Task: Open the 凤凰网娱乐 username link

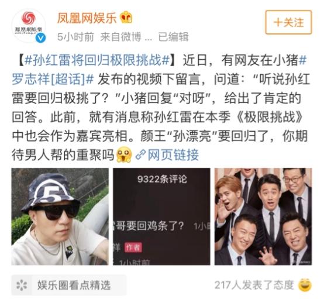Action: tap(87, 18)
